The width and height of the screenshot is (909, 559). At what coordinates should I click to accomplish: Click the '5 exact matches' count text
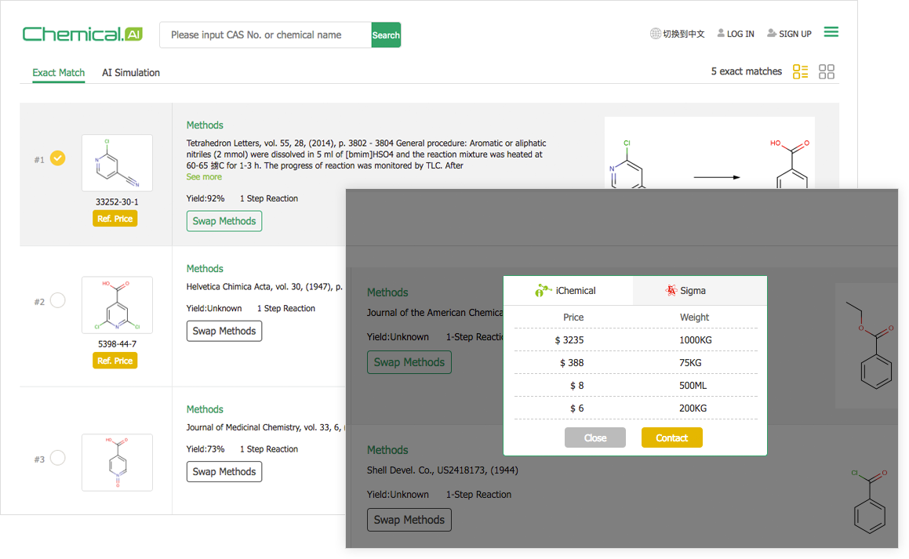[747, 71]
